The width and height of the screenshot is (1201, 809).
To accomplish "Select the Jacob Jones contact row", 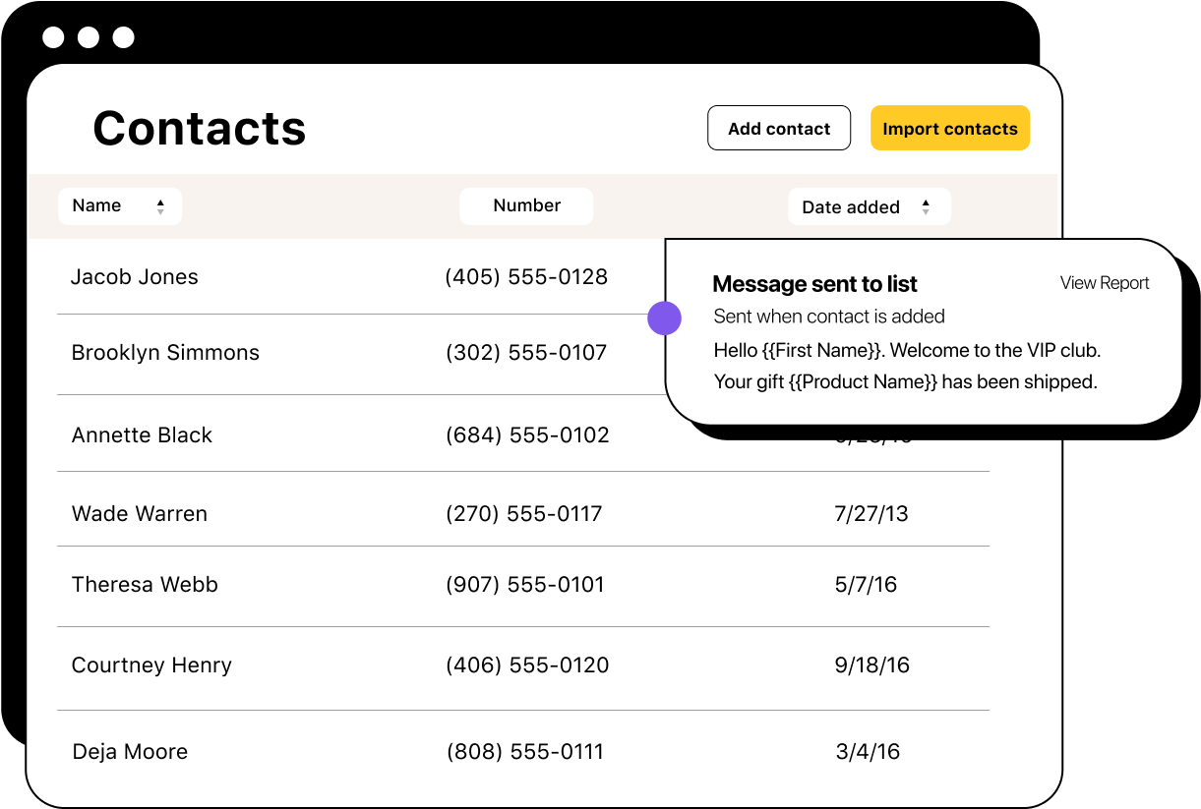I will pyautogui.click(x=135, y=277).
